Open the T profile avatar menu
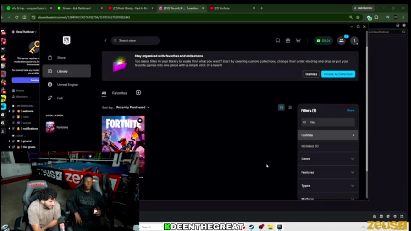Image resolution: width=411 pixels, height=231 pixels. 354,40
